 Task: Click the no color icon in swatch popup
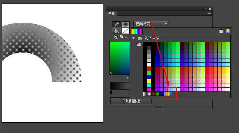(221, 31)
